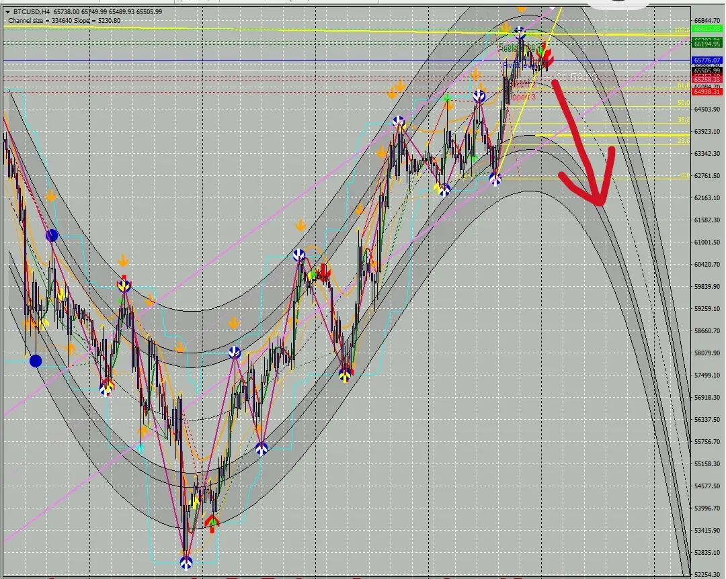The width and height of the screenshot is (726, 579).
Task: Click the solid blue dot near the 61001 level
Action: (52, 236)
